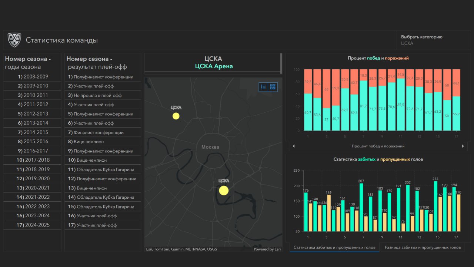Select season 9) 2016-2017
The width and height of the screenshot is (474, 267).
[33, 151]
